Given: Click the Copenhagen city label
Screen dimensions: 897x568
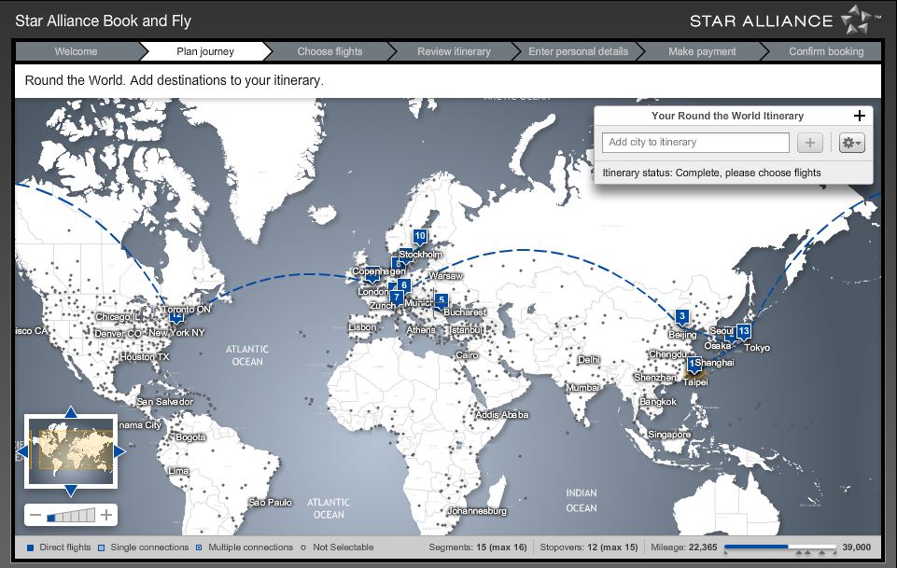Looking at the screenshot, I should tap(379, 271).
